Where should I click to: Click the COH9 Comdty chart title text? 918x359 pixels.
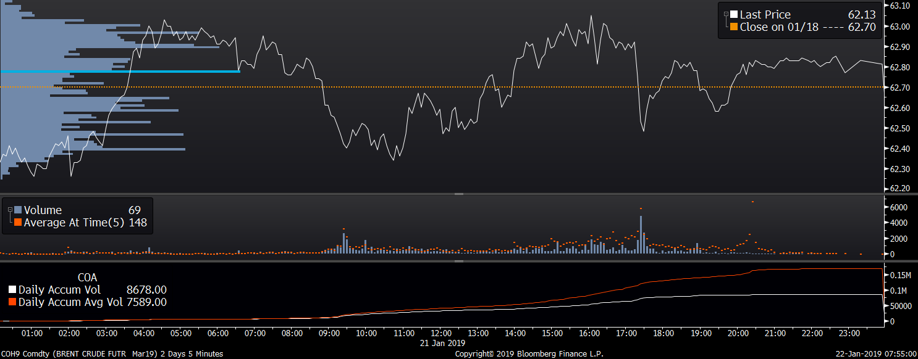(111, 354)
